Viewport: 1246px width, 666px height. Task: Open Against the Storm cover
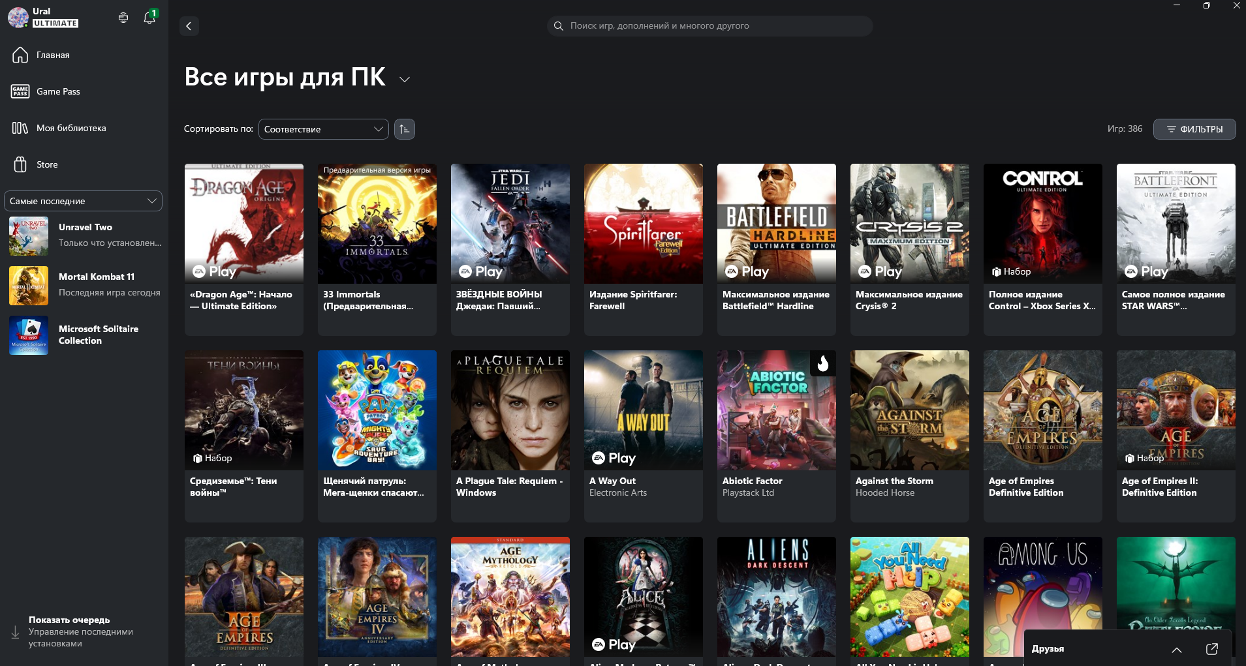[x=910, y=410]
